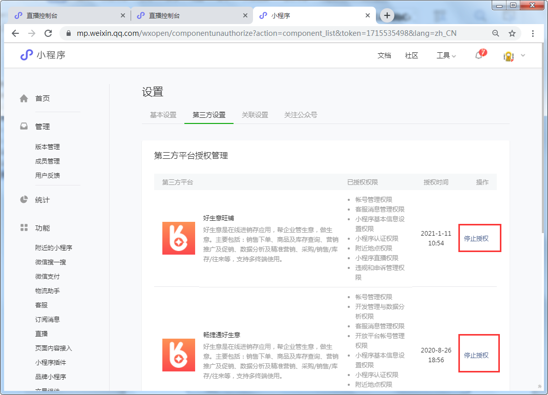Image resolution: width=548 pixels, height=395 pixels.
Task: Open 订阅消息 in the sidebar
Action: [x=48, y=320]
